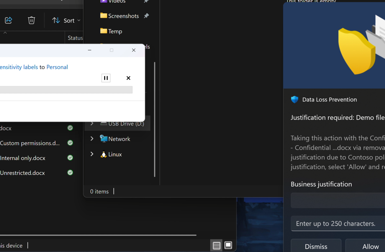The height and width of the screenshot is (252, 385).
Task: Pause the file copy operation
Action: point(106,78)
